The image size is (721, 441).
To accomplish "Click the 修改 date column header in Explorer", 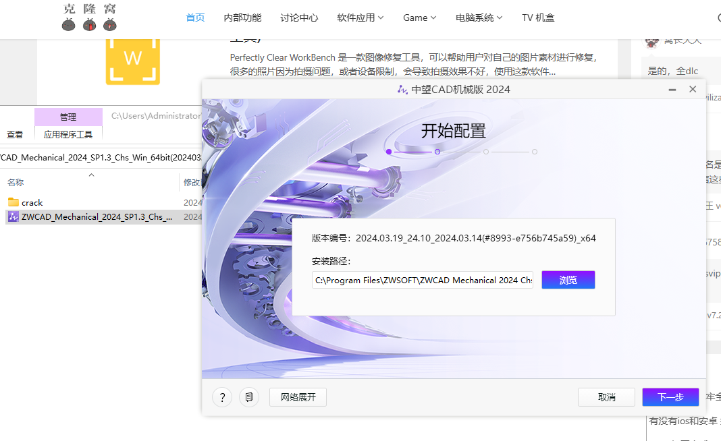I will coord(192,182).
